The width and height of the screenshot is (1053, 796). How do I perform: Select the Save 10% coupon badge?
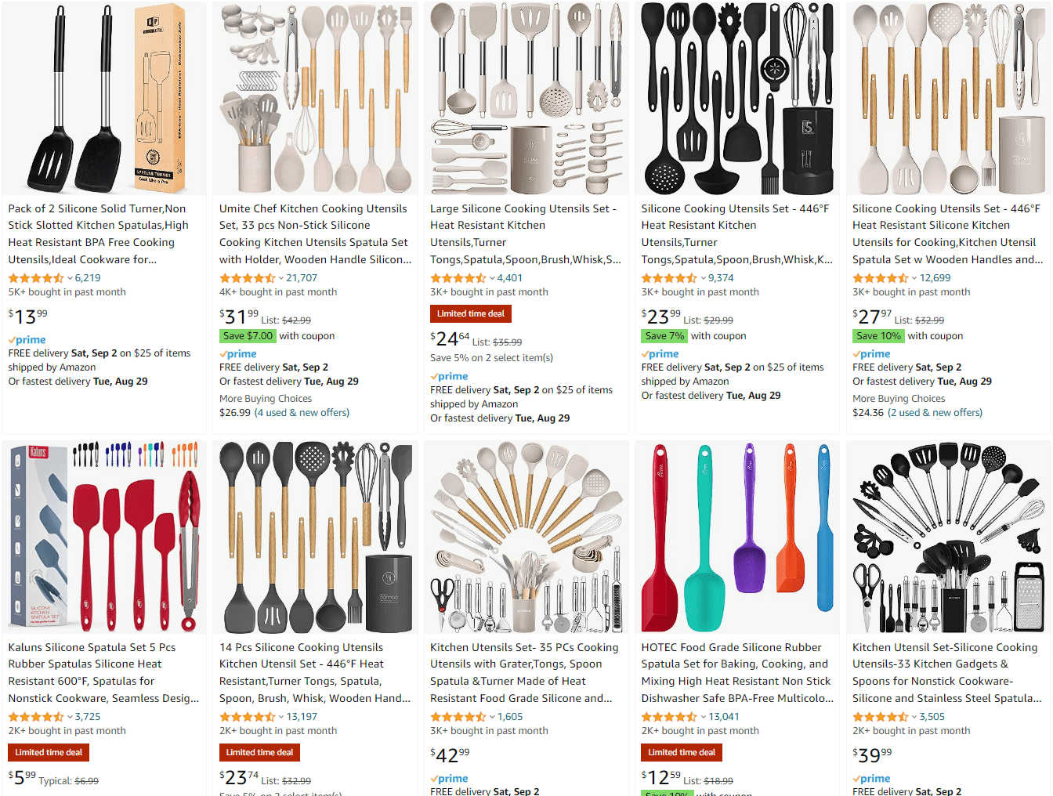(878, 335)
